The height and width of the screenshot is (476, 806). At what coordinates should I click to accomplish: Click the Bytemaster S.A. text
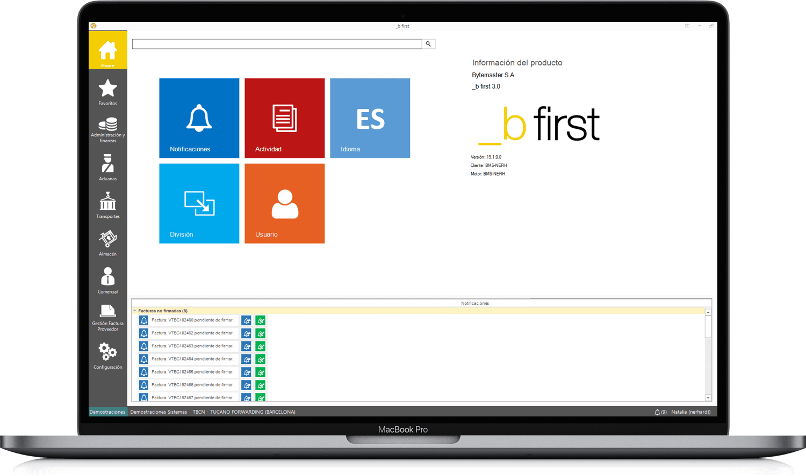pyautogui.click(x=494, y=75)
